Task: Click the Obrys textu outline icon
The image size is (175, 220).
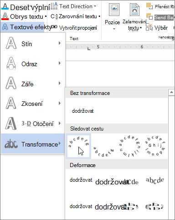Action: click(5, 16)
